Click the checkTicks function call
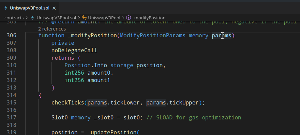300x135 pixels. coord(68,103)
